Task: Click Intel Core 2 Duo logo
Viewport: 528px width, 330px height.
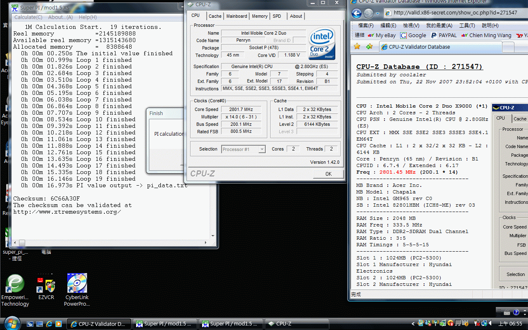Action: (322, 44)
